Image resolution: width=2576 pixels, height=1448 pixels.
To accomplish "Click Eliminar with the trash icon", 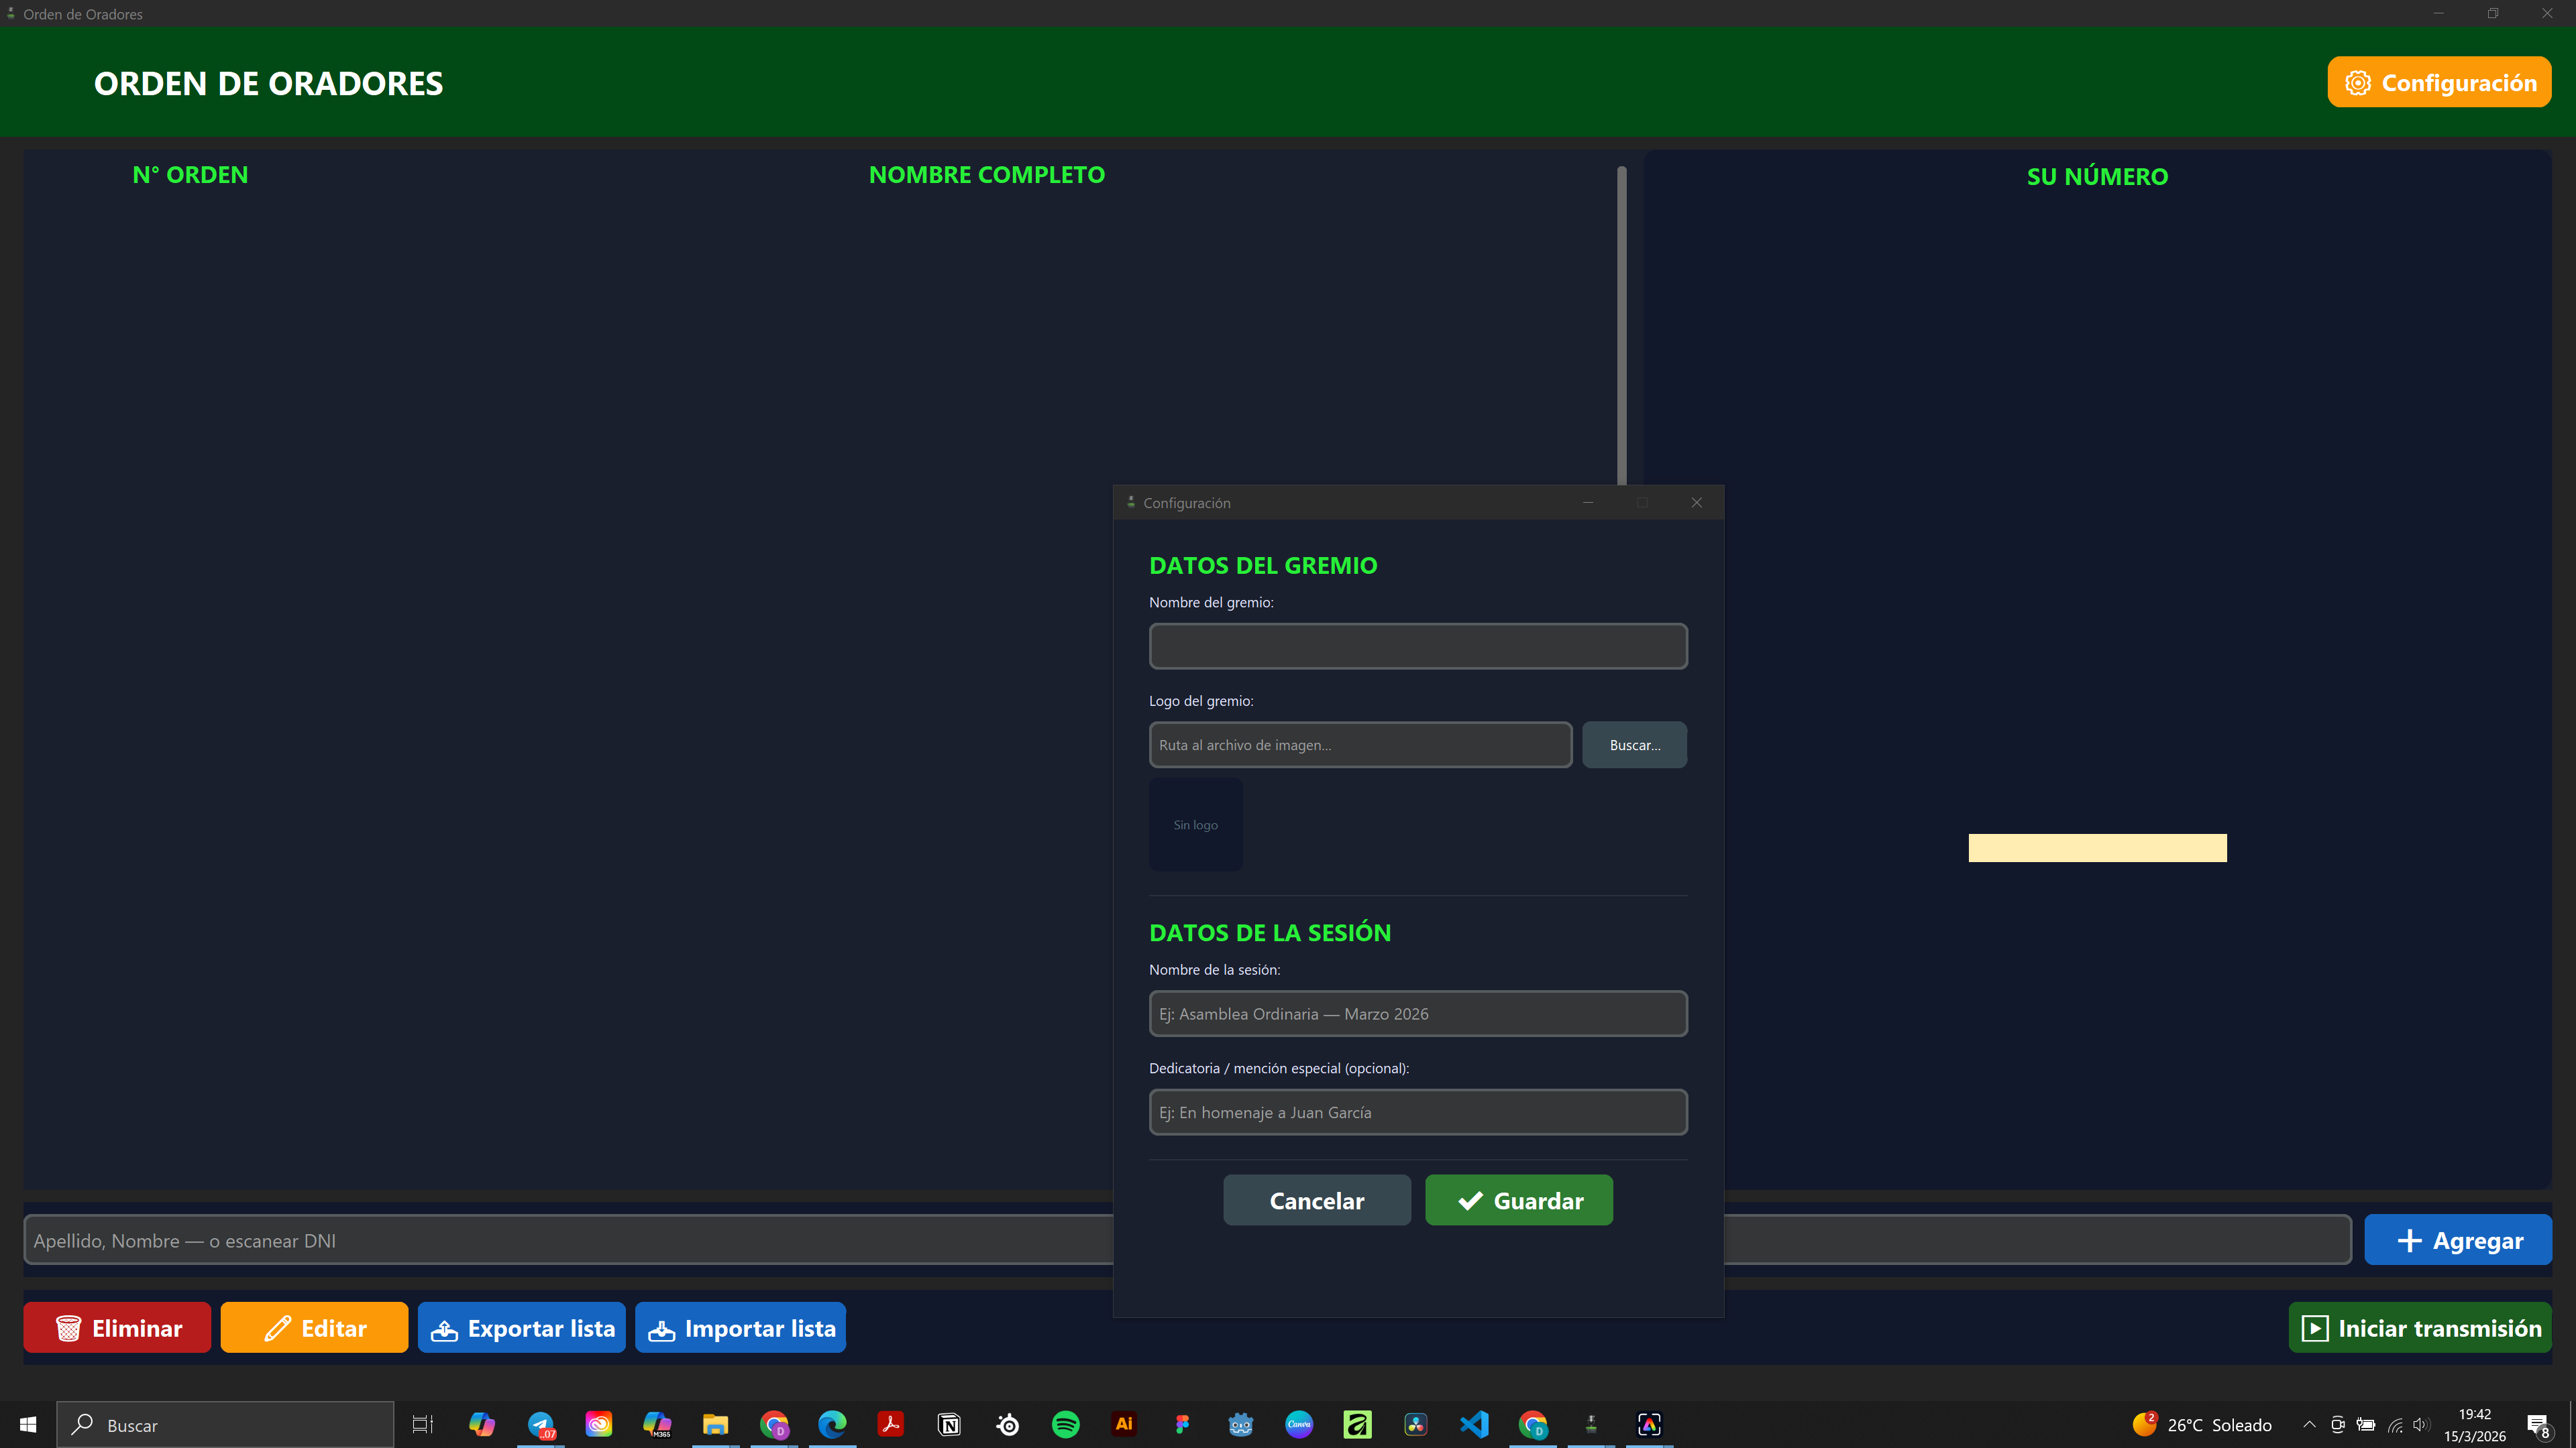I will (x=117, y=1327).
